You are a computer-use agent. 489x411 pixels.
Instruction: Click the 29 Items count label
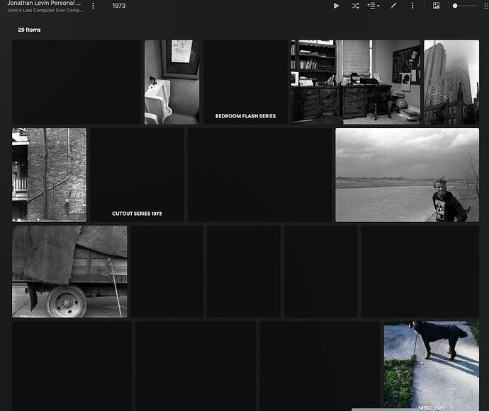[x=29, y=30]
